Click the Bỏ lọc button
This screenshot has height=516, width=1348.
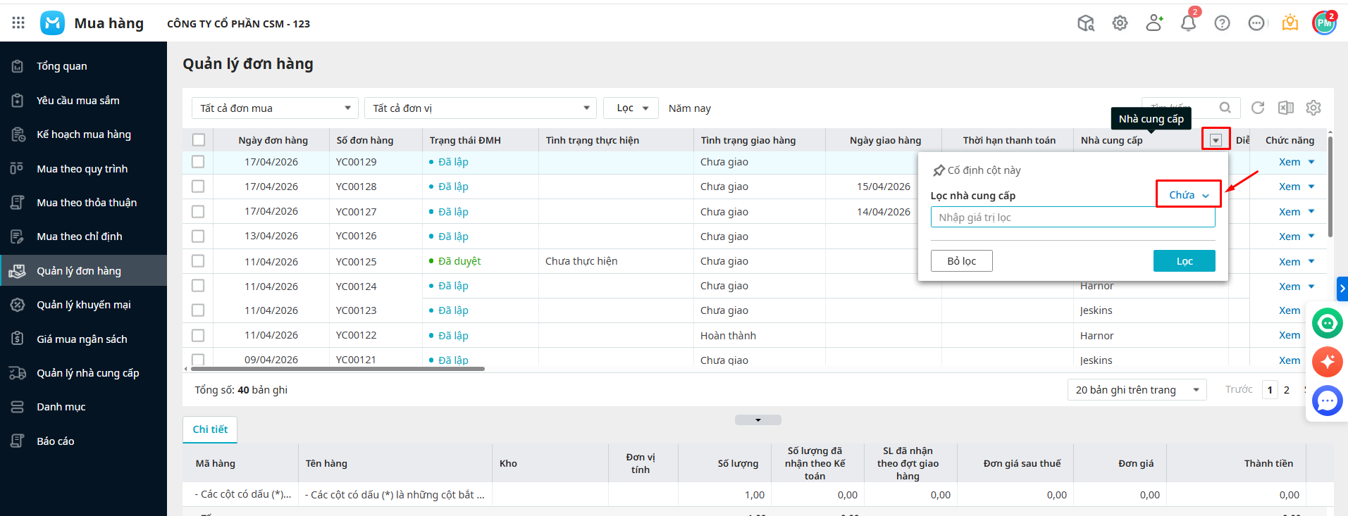pyautogui.click(x=961, y=261)
